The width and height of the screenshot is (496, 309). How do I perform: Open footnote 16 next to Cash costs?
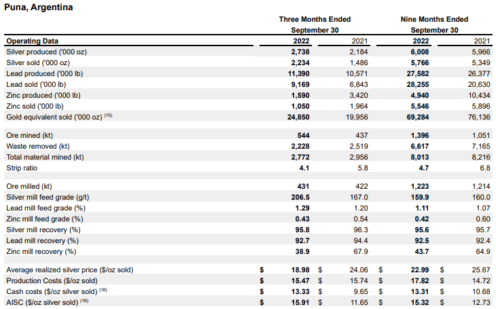tap(103, 290)
